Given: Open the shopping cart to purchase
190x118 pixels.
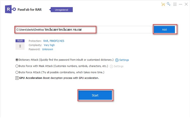Looking at the screenshot, I should point(163,4).
